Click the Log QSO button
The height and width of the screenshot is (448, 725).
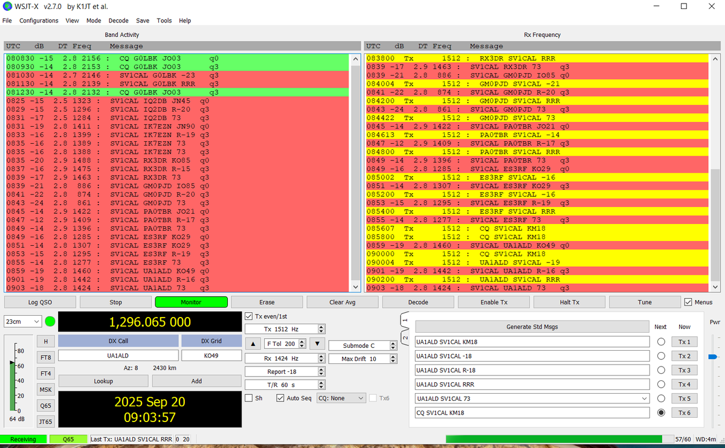coord(40,302)
